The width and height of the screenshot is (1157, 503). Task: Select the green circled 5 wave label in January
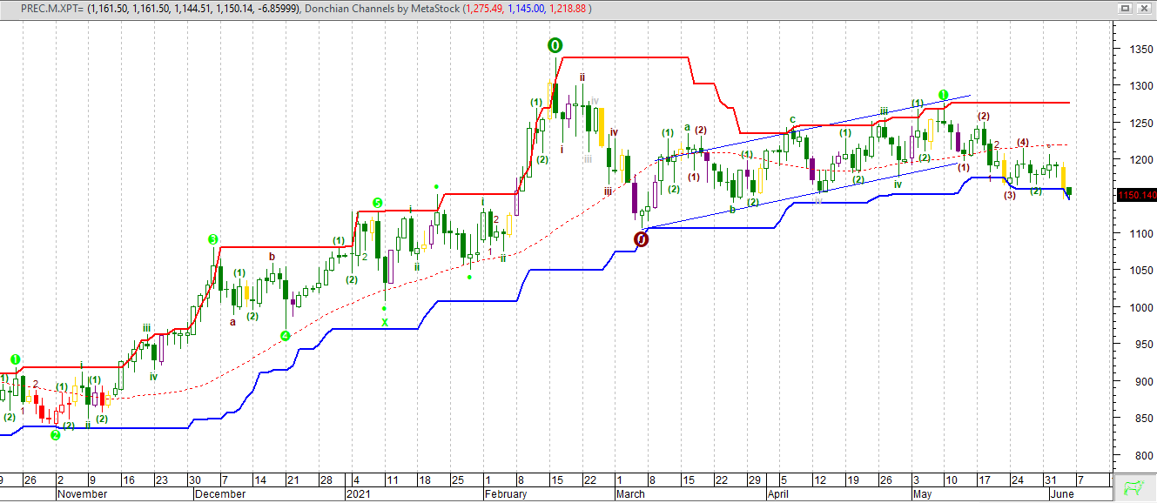(x=378, y=203)
